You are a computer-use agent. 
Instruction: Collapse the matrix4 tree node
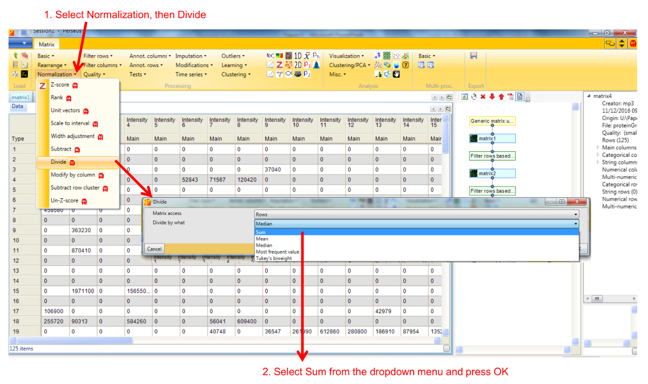(589, 96)
